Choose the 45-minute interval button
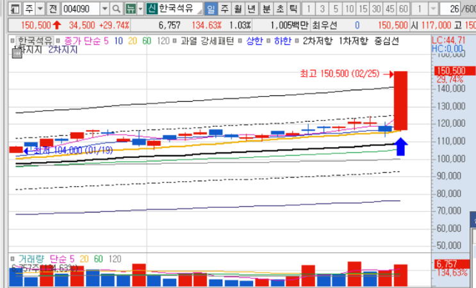 390,9
